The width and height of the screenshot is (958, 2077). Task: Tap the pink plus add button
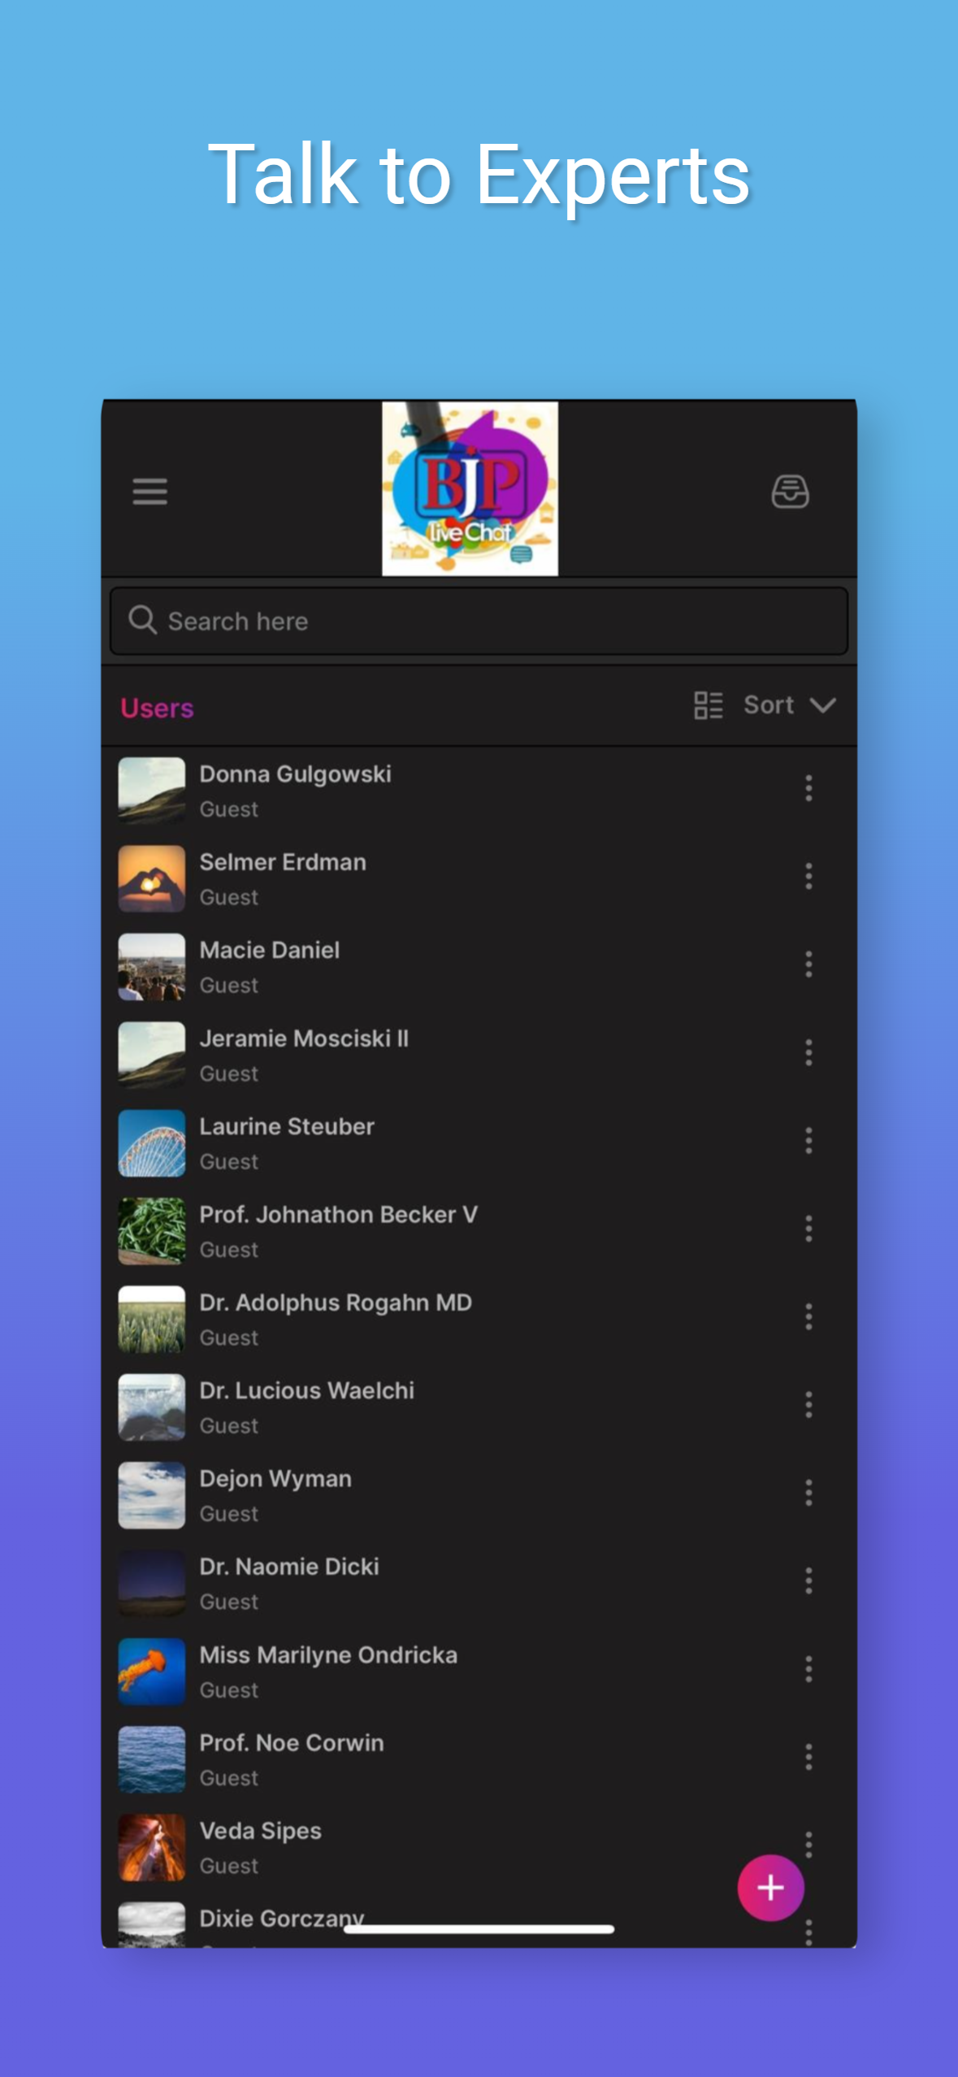pyautogui.click(x=770, y=1888)
